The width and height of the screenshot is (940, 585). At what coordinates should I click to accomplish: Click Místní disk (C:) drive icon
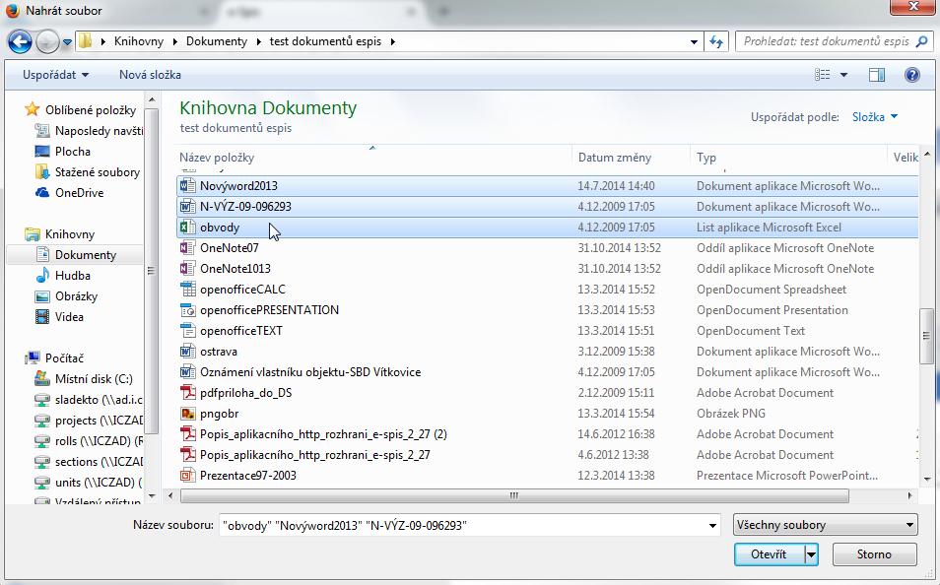(x=42, y=379)
